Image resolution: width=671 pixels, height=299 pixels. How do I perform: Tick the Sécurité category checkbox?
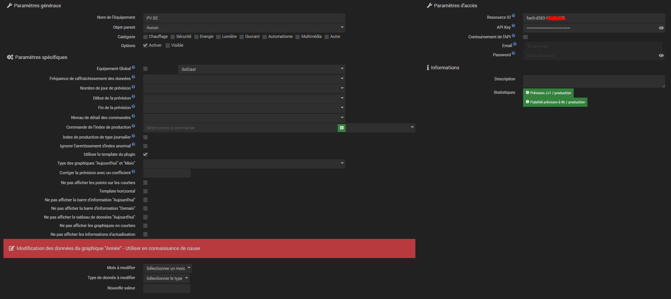(x=173, y=37)
